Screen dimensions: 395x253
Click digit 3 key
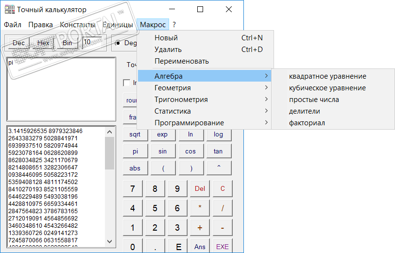[x=177, y=228]
